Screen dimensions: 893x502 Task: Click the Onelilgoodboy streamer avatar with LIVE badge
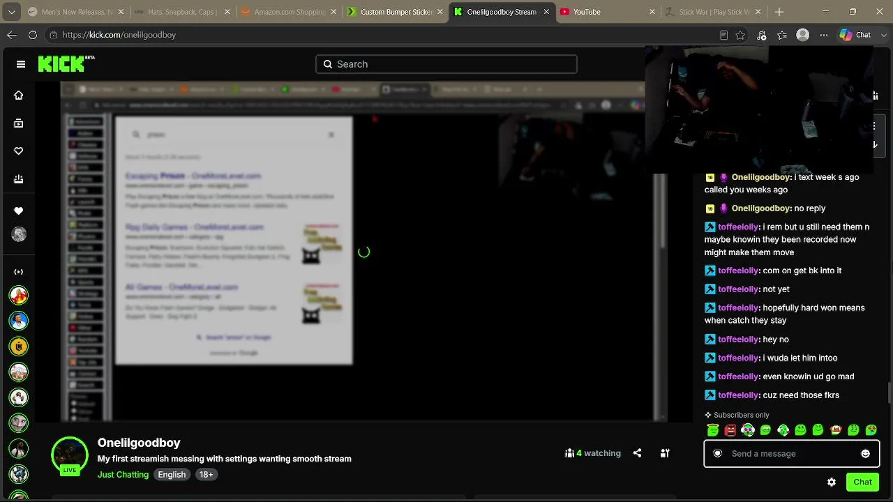70,455
